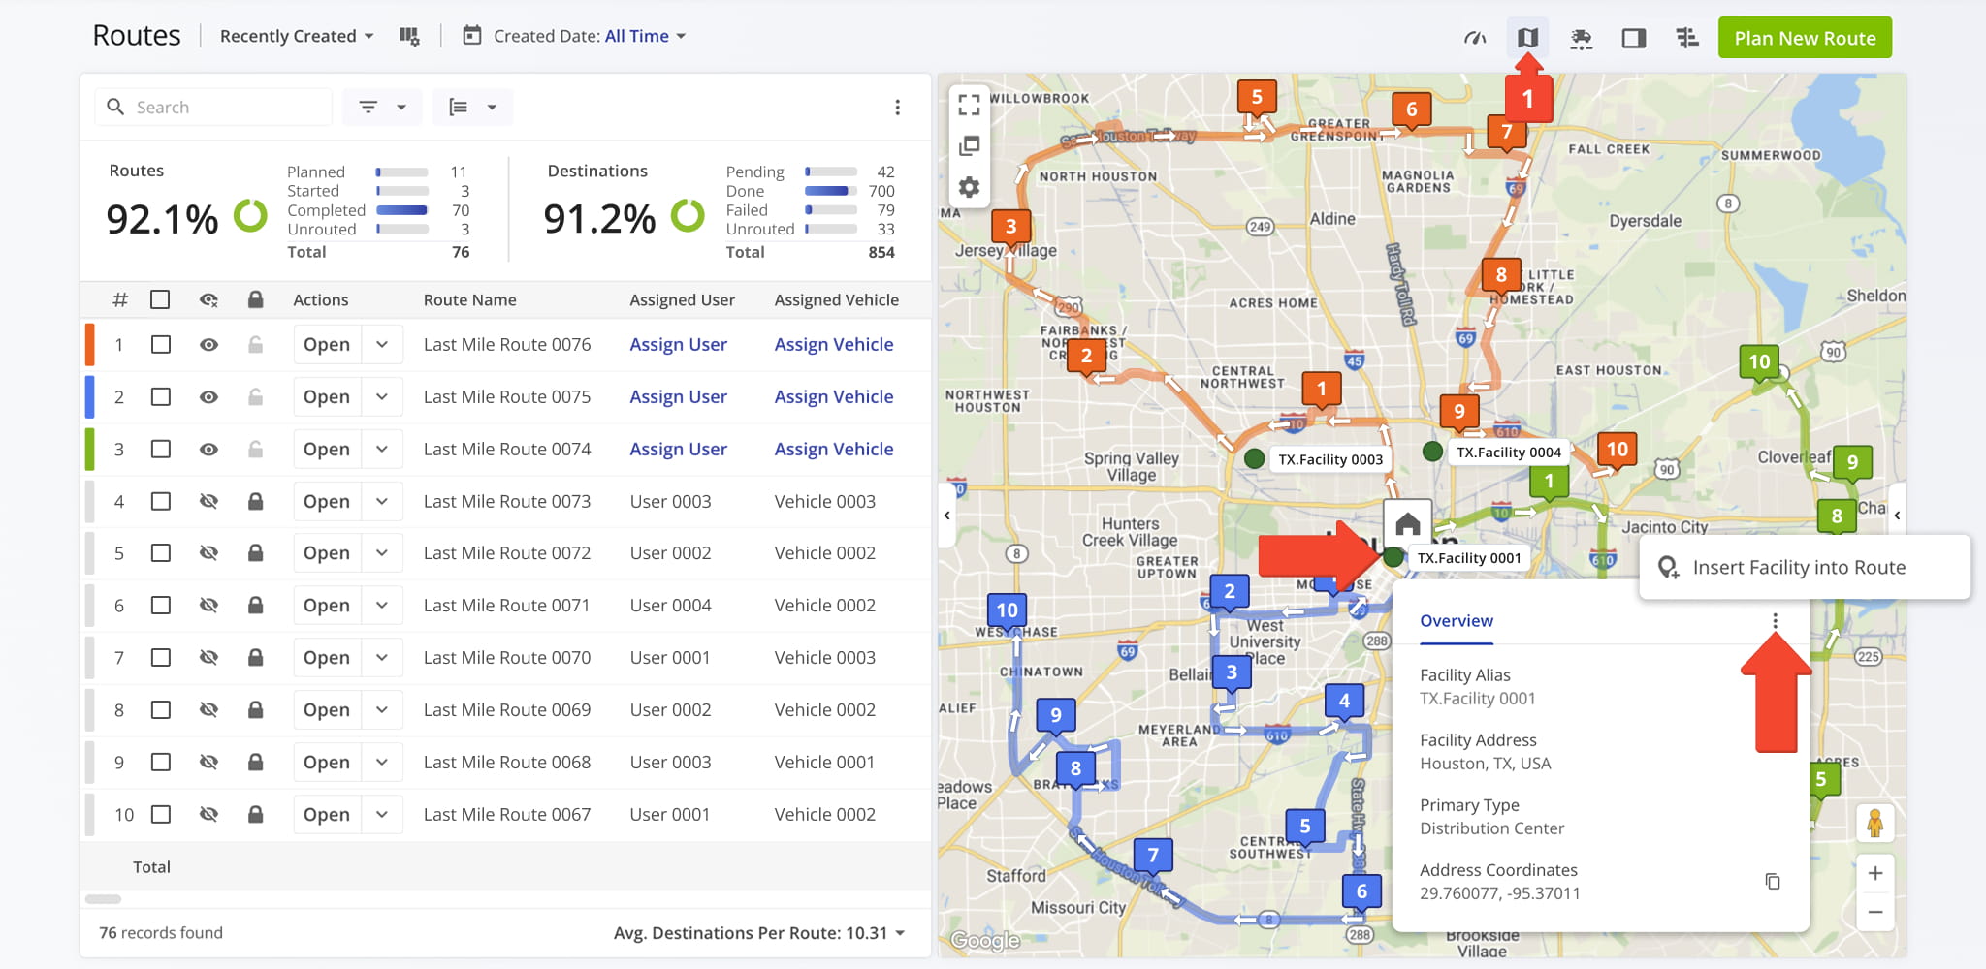Image resolution: width=1986 pixels, height=969 pixels.
Task: Open Last Mile Route 0071
Action: [327, 605]
